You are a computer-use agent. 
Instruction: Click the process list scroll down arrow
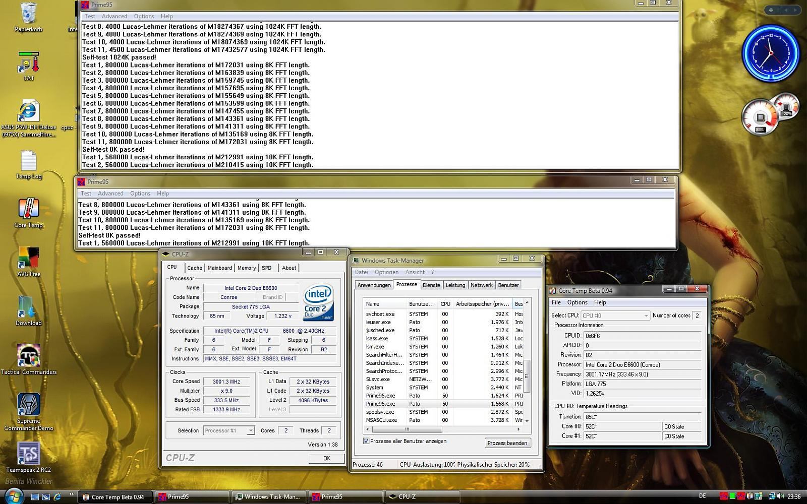click(527, 420)
